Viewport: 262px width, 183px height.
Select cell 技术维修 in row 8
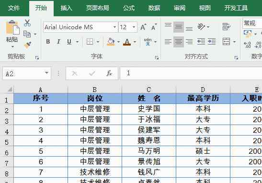[x=95, y=172]
